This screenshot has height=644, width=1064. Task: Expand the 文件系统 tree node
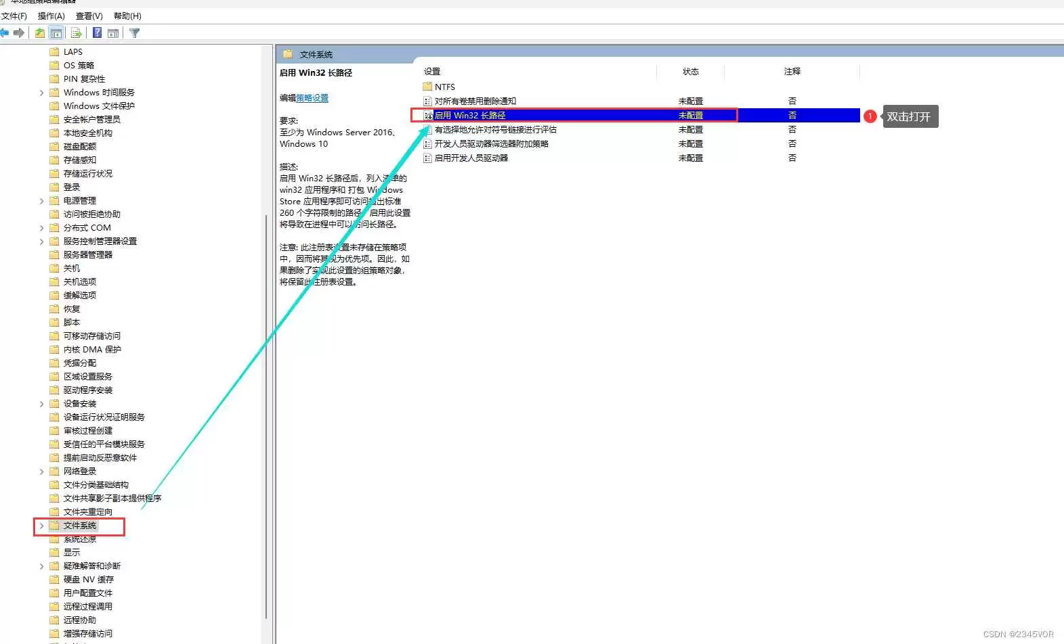[x=41, y=526]
